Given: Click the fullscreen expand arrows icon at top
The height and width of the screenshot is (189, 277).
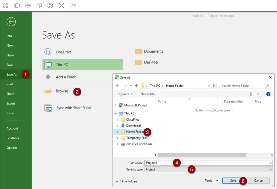Looking at the screenshot, I should pos(61,6).
